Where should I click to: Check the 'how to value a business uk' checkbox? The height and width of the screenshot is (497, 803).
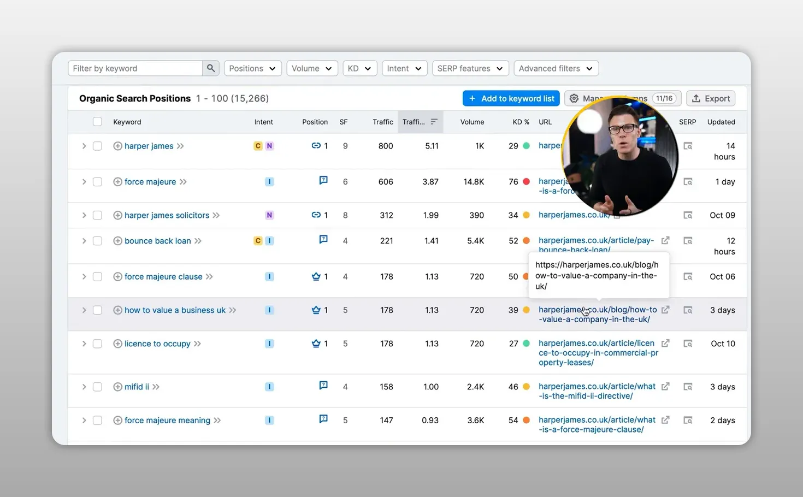97,310
